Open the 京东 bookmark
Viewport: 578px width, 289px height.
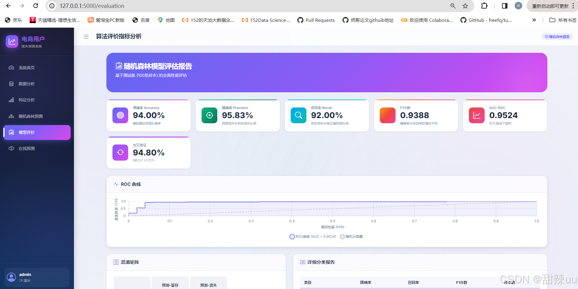14,20
